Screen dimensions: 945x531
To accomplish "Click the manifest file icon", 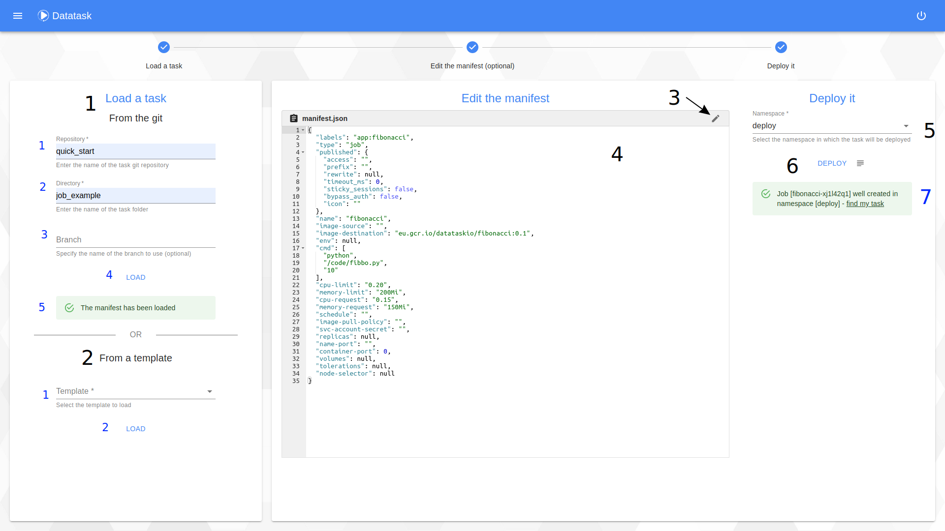I will pos(293,118).
